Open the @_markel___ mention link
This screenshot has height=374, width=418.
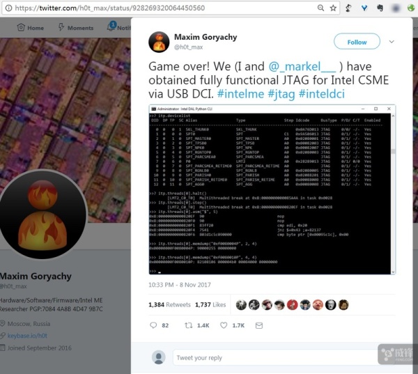[302, 66]
